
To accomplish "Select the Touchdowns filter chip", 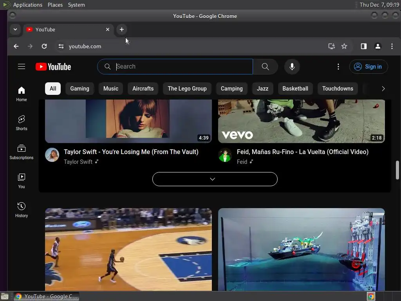I will pos(338,89).
